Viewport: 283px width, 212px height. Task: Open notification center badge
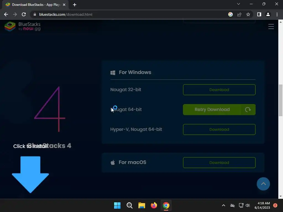pos(275,205)
